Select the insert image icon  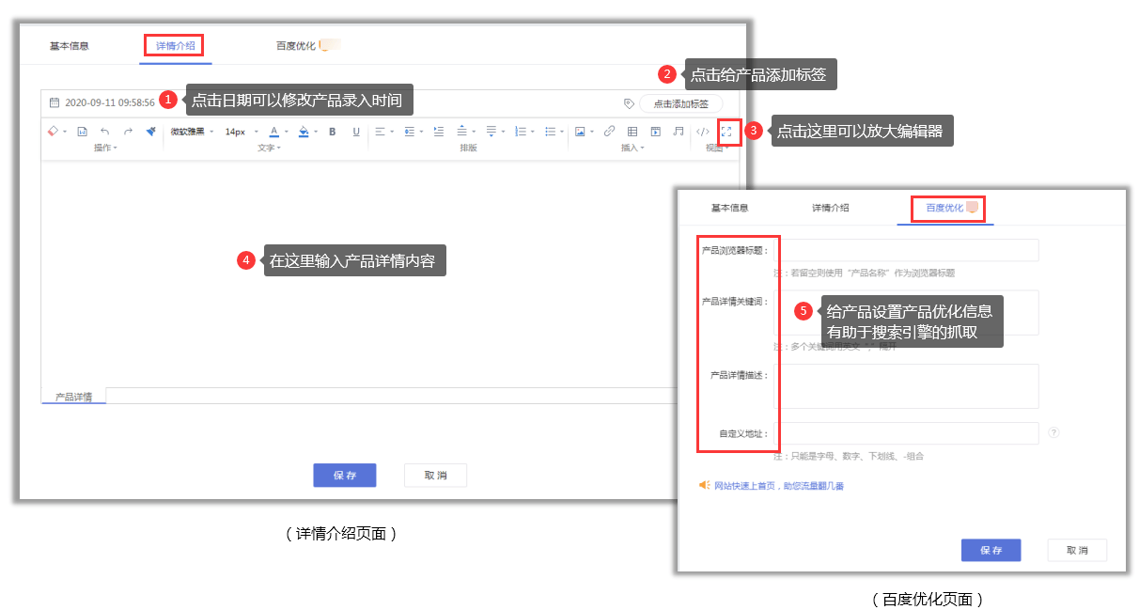(x=580, y=133)
